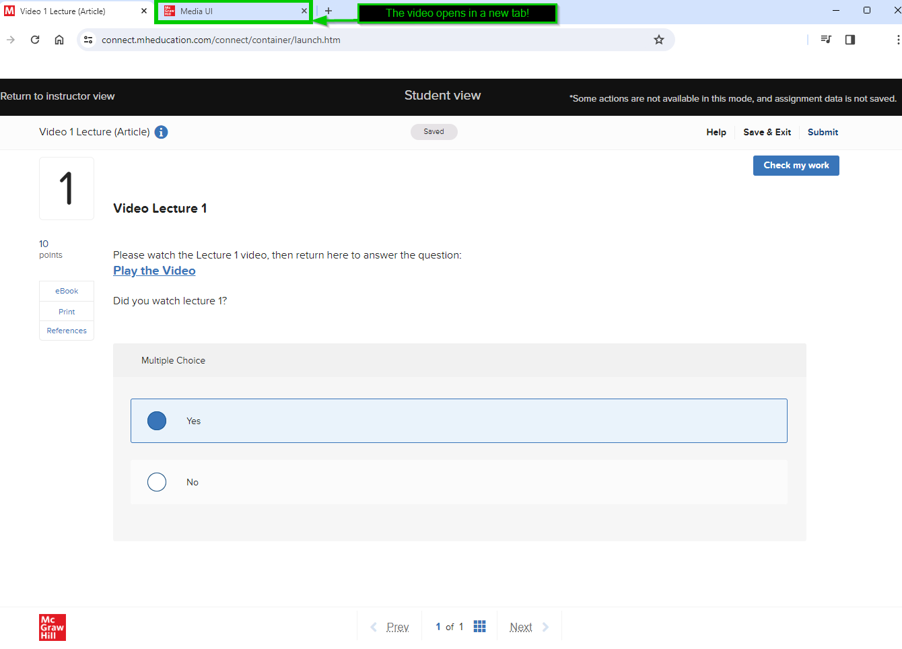Viewport: 902px width, 649px height.
Task: Bookmark page with the star icon
Action: (658, 40)
